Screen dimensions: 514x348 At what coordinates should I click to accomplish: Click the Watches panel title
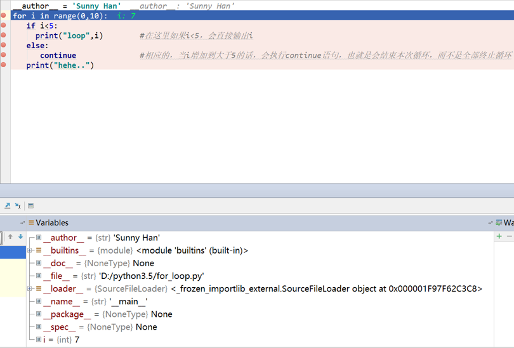[x=508, y=222]
